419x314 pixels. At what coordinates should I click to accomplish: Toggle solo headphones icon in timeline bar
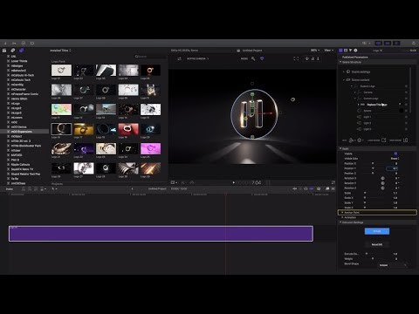[306, 188]
